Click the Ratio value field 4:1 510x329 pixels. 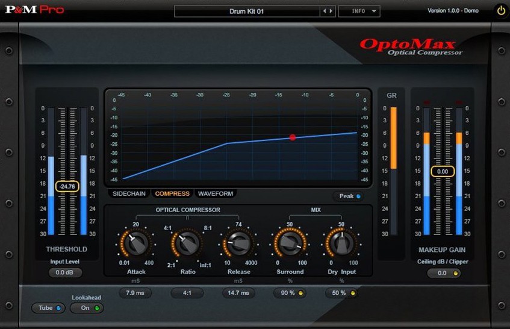187,293
